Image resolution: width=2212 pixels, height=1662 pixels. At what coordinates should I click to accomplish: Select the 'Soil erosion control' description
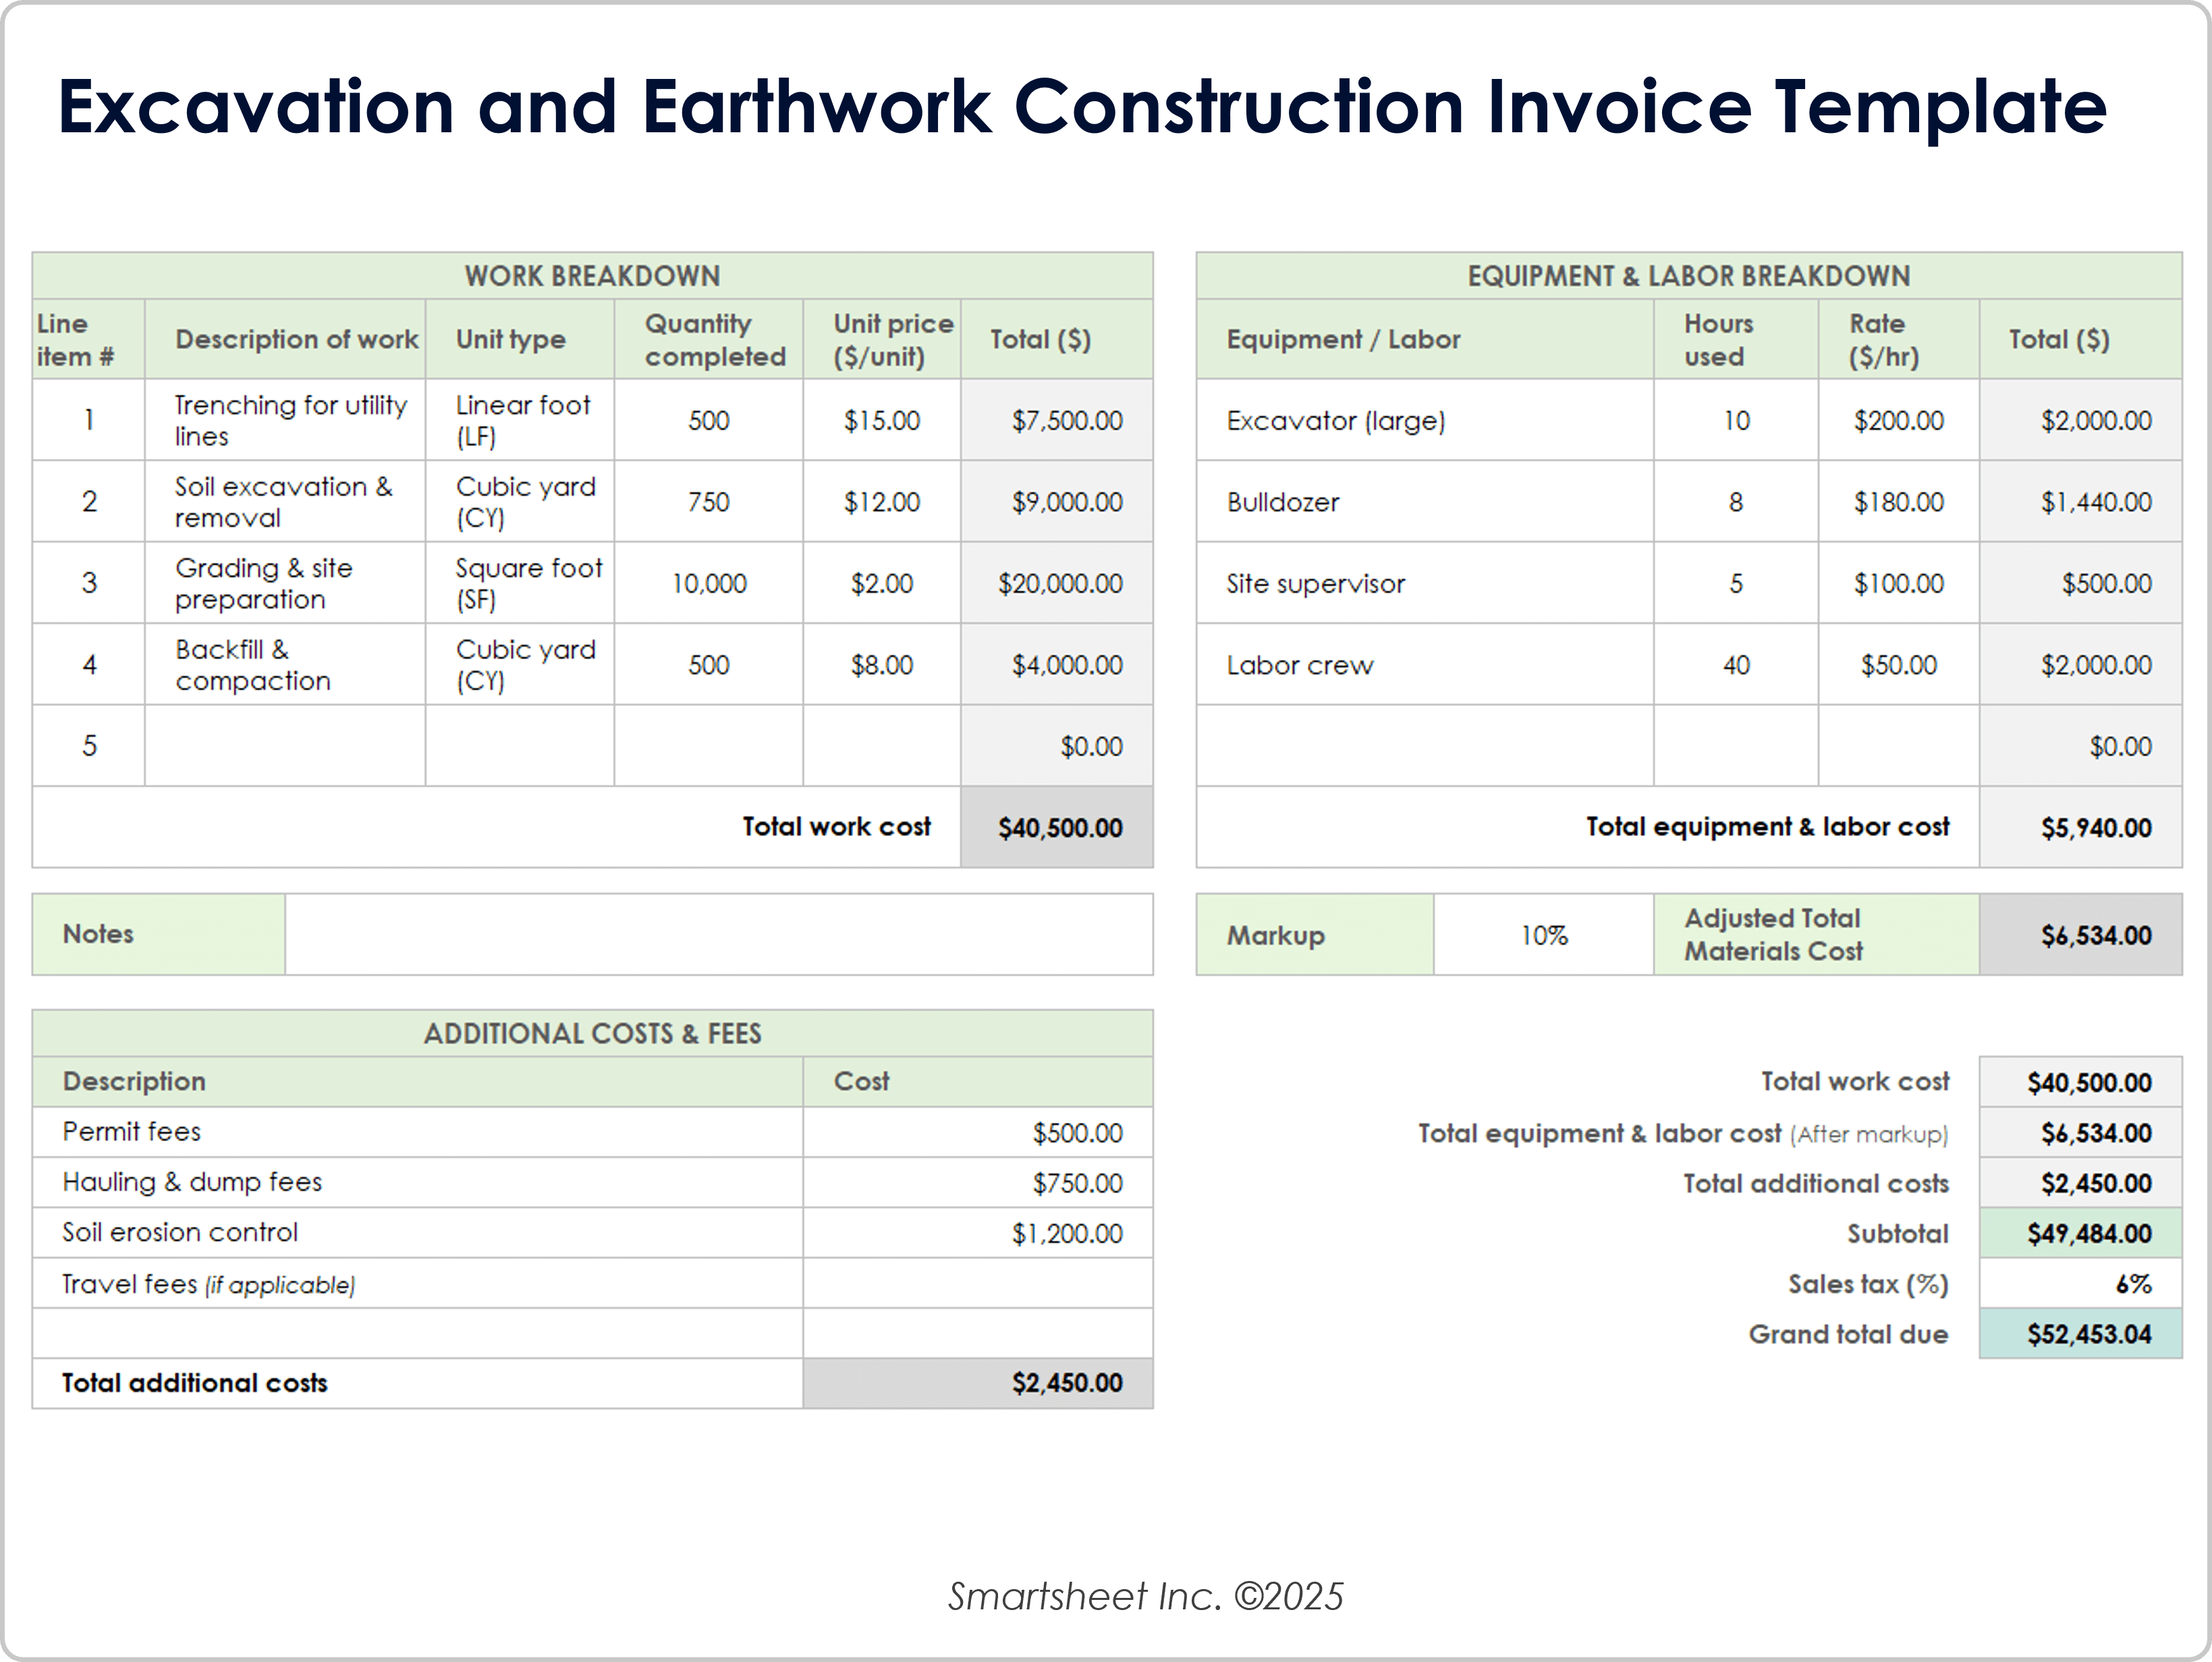click(418, 1233)
